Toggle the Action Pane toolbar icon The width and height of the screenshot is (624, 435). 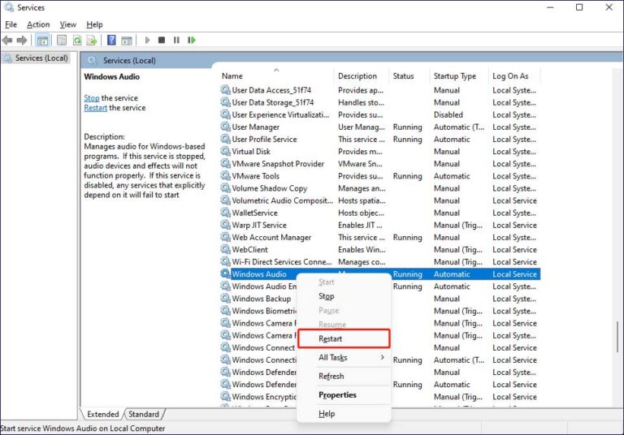(x=127, y=40)
